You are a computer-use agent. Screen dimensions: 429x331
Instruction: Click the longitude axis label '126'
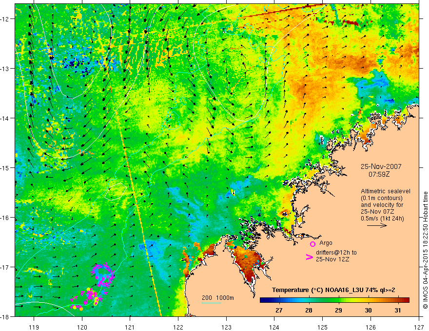coord(370,327)
